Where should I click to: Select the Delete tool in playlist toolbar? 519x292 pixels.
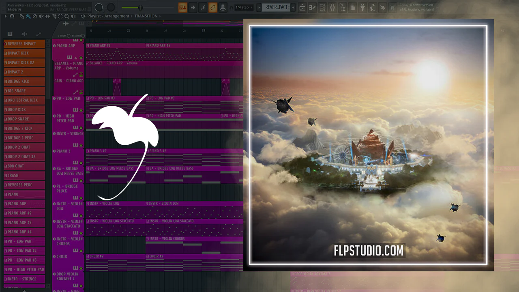[x=34, y=16]
